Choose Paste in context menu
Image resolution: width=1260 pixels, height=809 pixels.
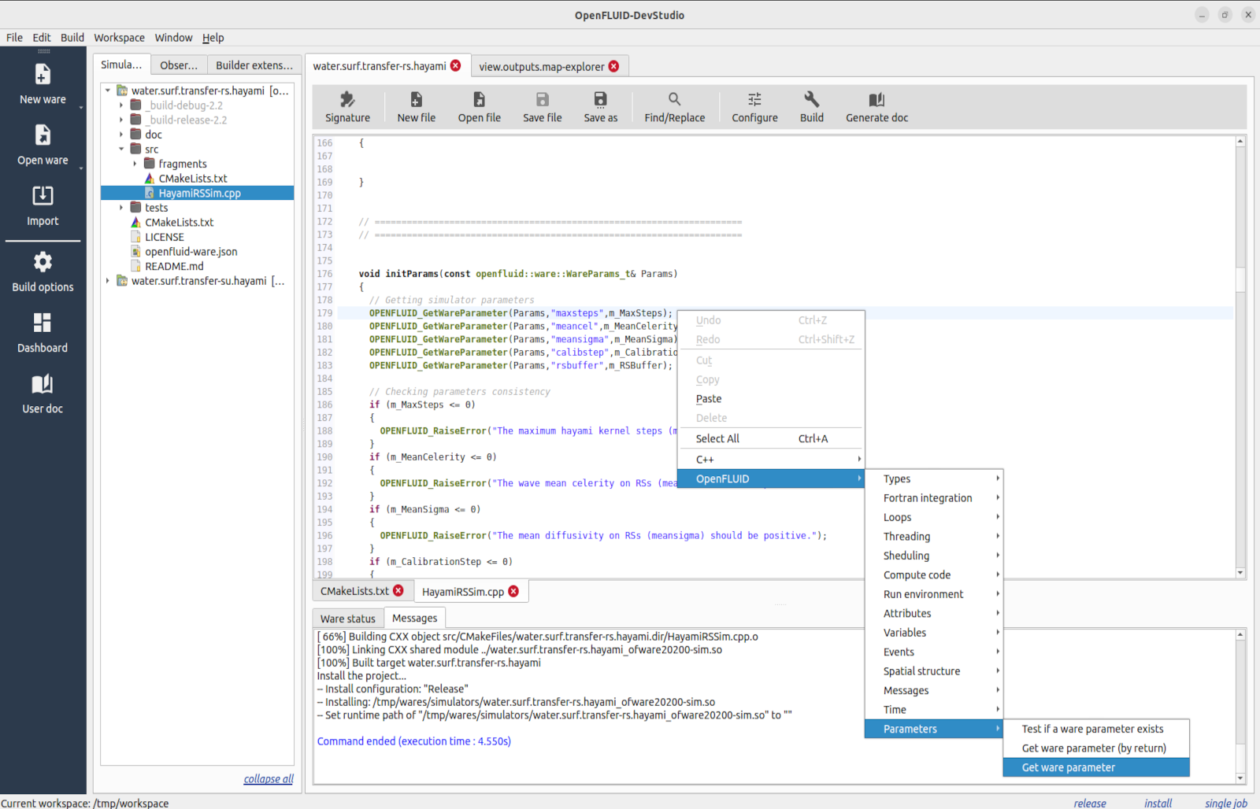pyautogui.click(x=770, y=399)
